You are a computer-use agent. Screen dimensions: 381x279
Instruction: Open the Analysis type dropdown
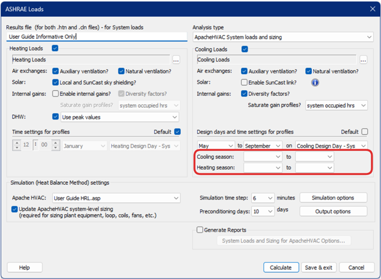click(x=283, y=37)
